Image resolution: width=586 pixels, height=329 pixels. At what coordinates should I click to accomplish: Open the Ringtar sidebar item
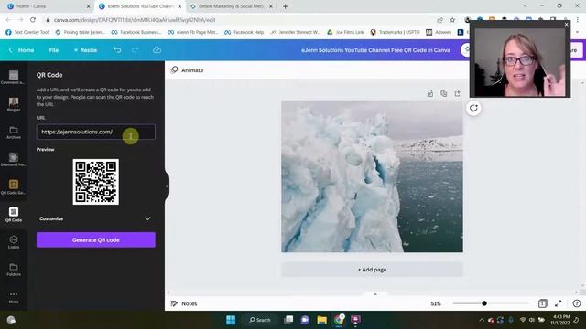tap(14, 105)
